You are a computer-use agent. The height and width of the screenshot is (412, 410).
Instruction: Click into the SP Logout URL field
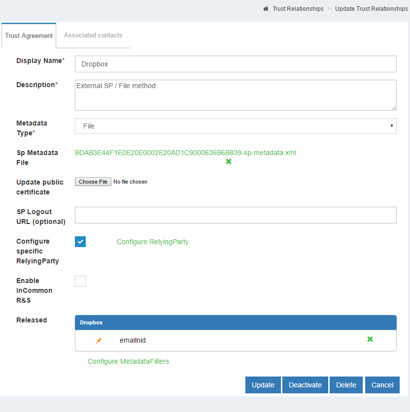pyautogui.click(x=236, y=215)
